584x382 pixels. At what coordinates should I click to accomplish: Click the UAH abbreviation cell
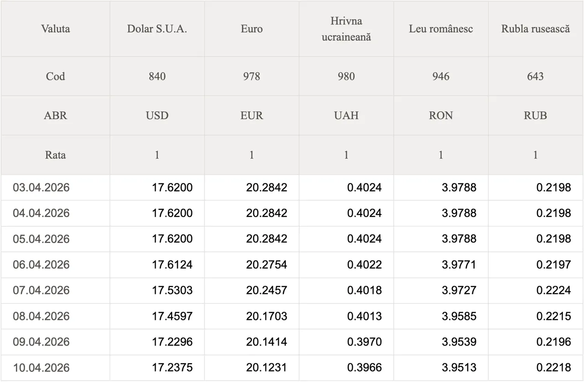pos(346,115)
